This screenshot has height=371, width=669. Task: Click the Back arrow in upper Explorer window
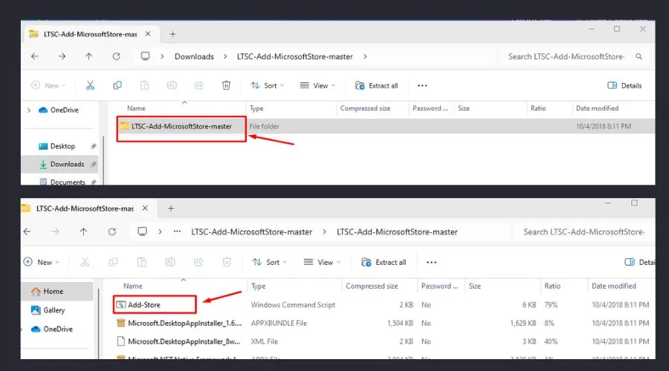(34, 56)
